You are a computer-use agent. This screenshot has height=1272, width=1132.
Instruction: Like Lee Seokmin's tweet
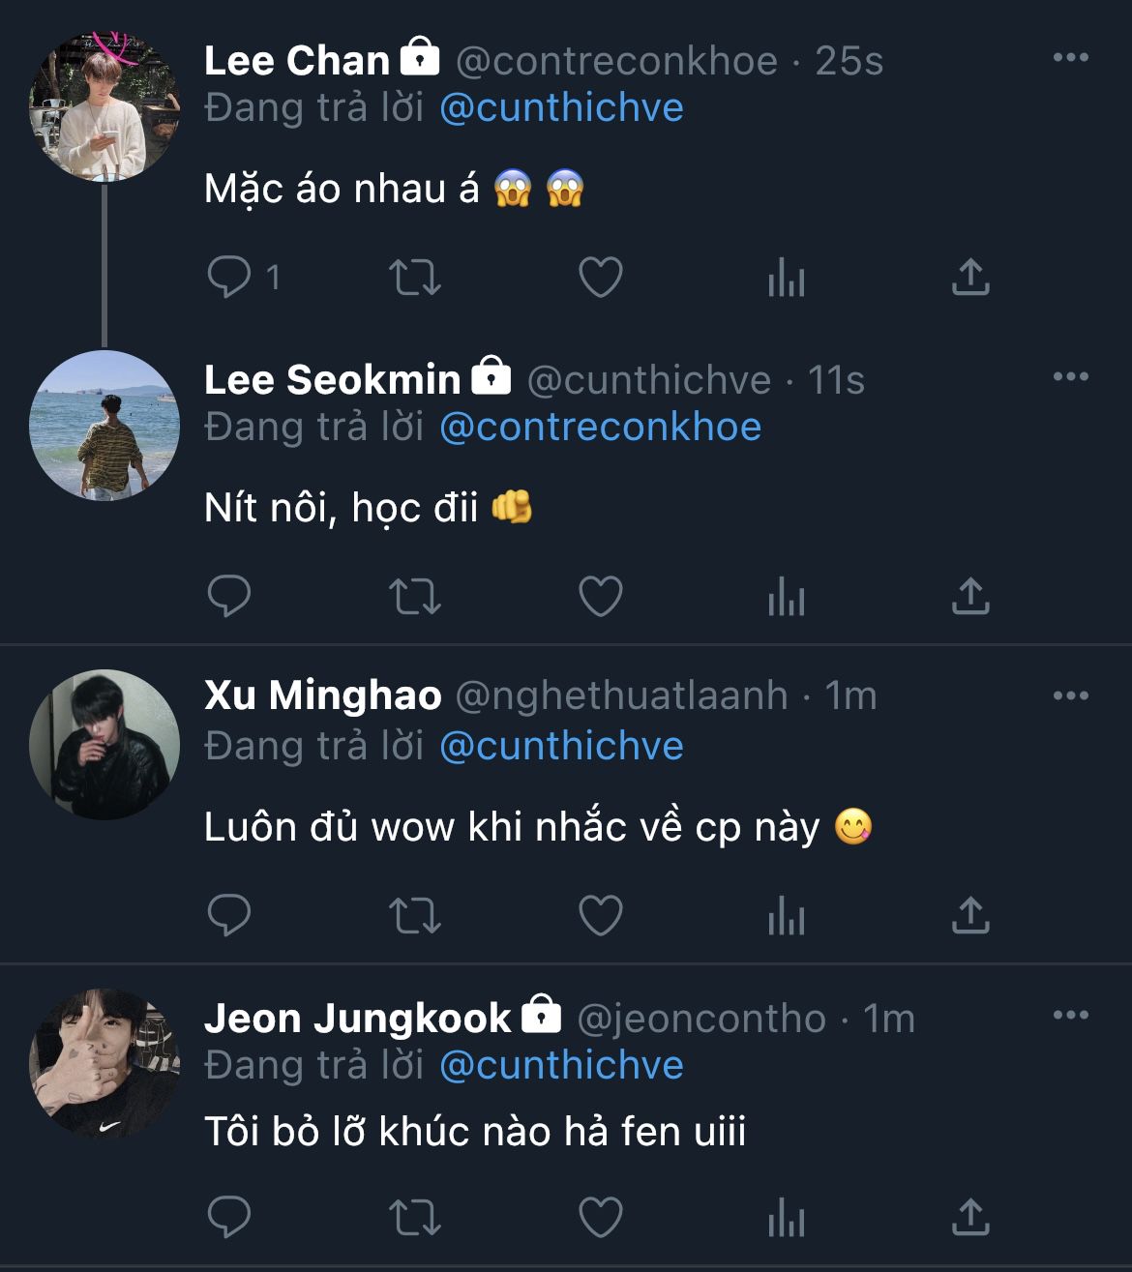(600, 597)
